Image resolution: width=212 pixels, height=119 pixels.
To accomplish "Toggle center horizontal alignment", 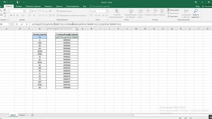I will (x=43, y=16).
